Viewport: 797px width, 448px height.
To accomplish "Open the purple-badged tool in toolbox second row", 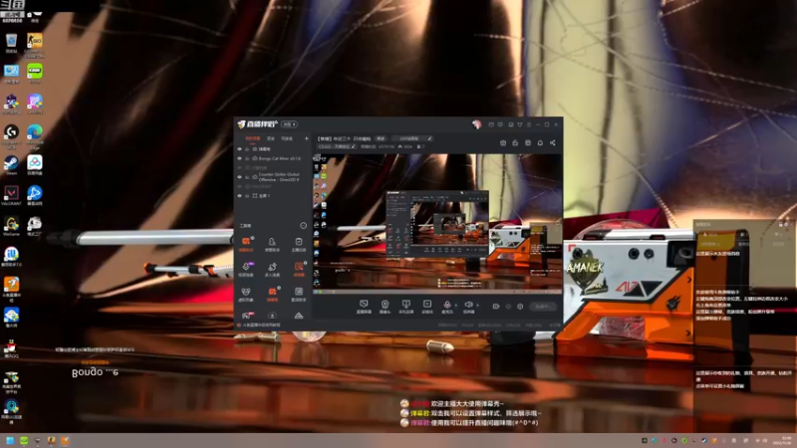I will pyautogui.click(x=246, y=269).
